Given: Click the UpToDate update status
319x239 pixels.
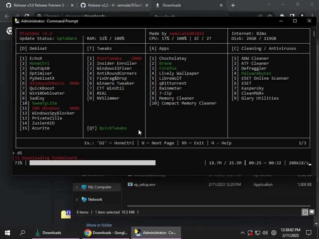Looking at the screenshot, I should (67, 38).
